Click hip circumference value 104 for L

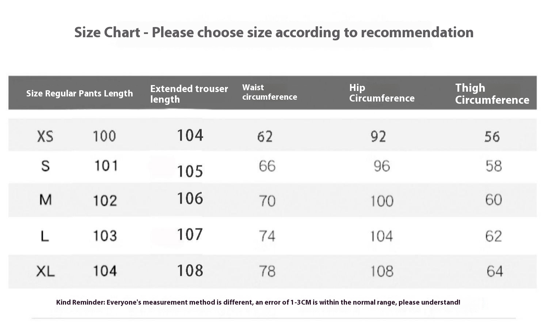click(381, 236)
